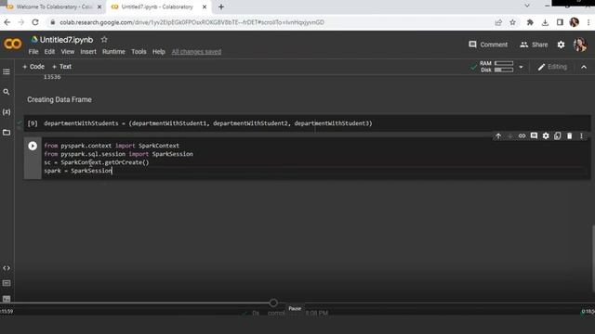
Task: Open the variables {x} sidebar icon
Action: tap(7, 112)
